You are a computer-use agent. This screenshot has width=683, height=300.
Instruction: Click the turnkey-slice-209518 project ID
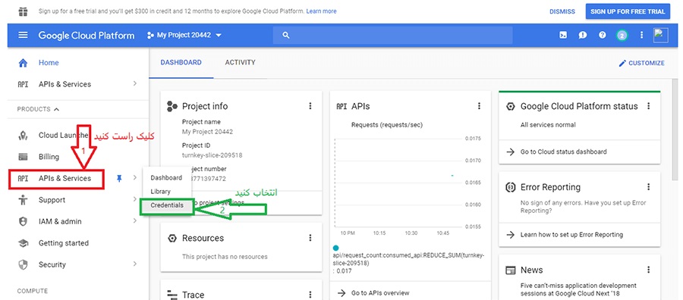(x=212, y=155)
